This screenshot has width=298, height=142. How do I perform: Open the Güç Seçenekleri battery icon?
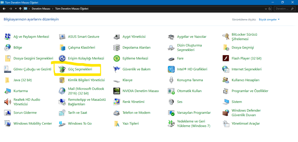point(62,69)
